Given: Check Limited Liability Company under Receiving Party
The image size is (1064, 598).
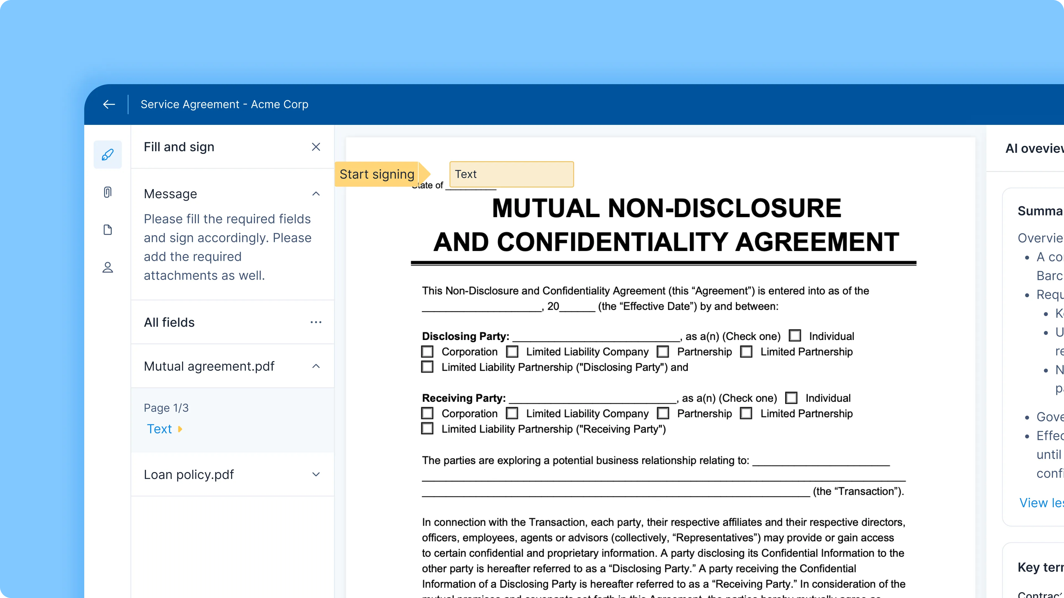Looking at the screenshot, I should coord(512,413).
